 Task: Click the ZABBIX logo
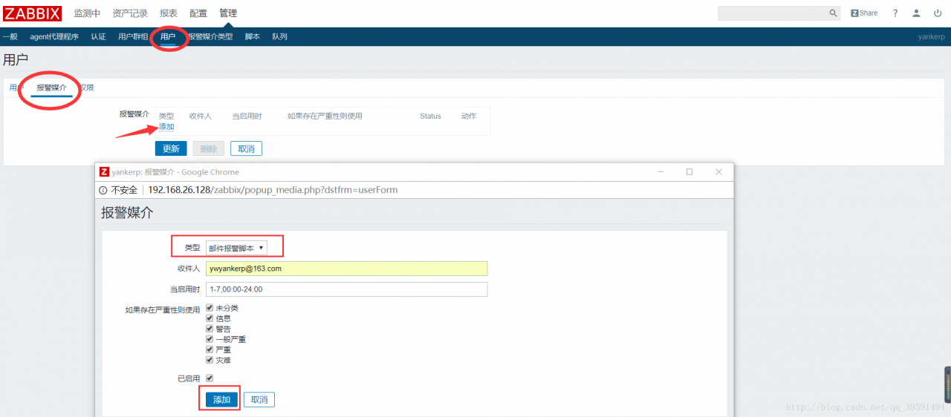tap(33, 13)
